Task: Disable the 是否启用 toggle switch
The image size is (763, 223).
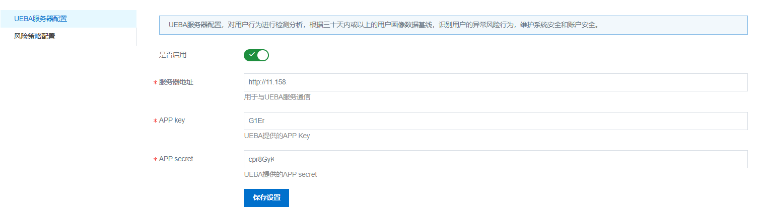Action: (x=256, y=55)
